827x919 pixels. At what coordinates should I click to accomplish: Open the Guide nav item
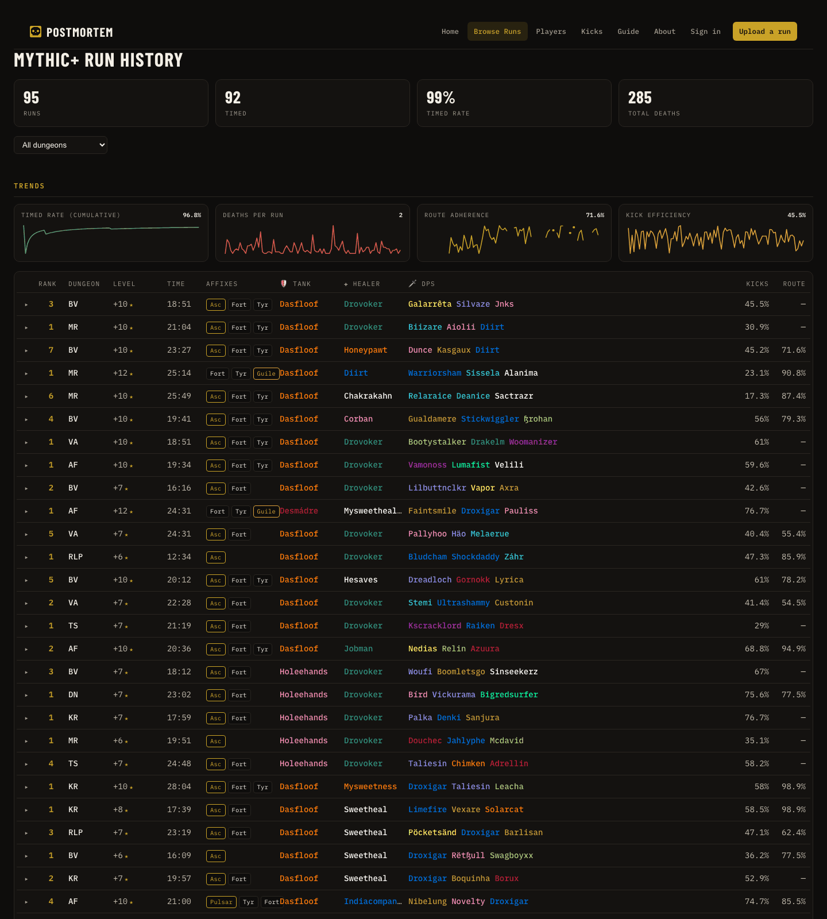628,32
